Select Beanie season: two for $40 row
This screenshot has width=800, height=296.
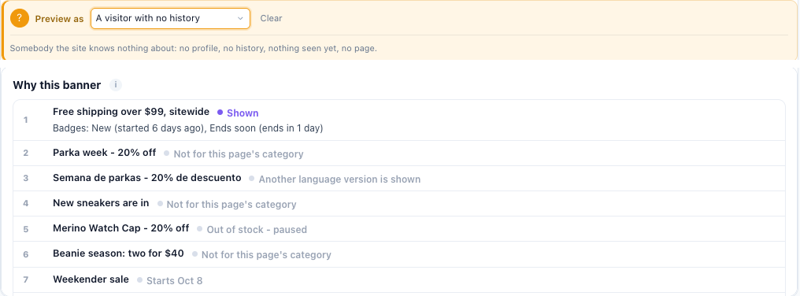tap(399, 254)
